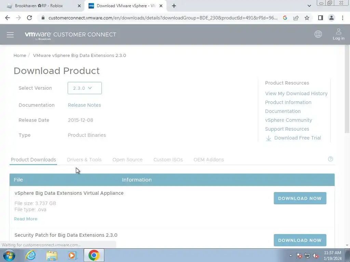Click the muted volume tray icon
Image resolution: width=350 pixels, height=262 pixels.
pyautogui.click(x=315, y=256)
